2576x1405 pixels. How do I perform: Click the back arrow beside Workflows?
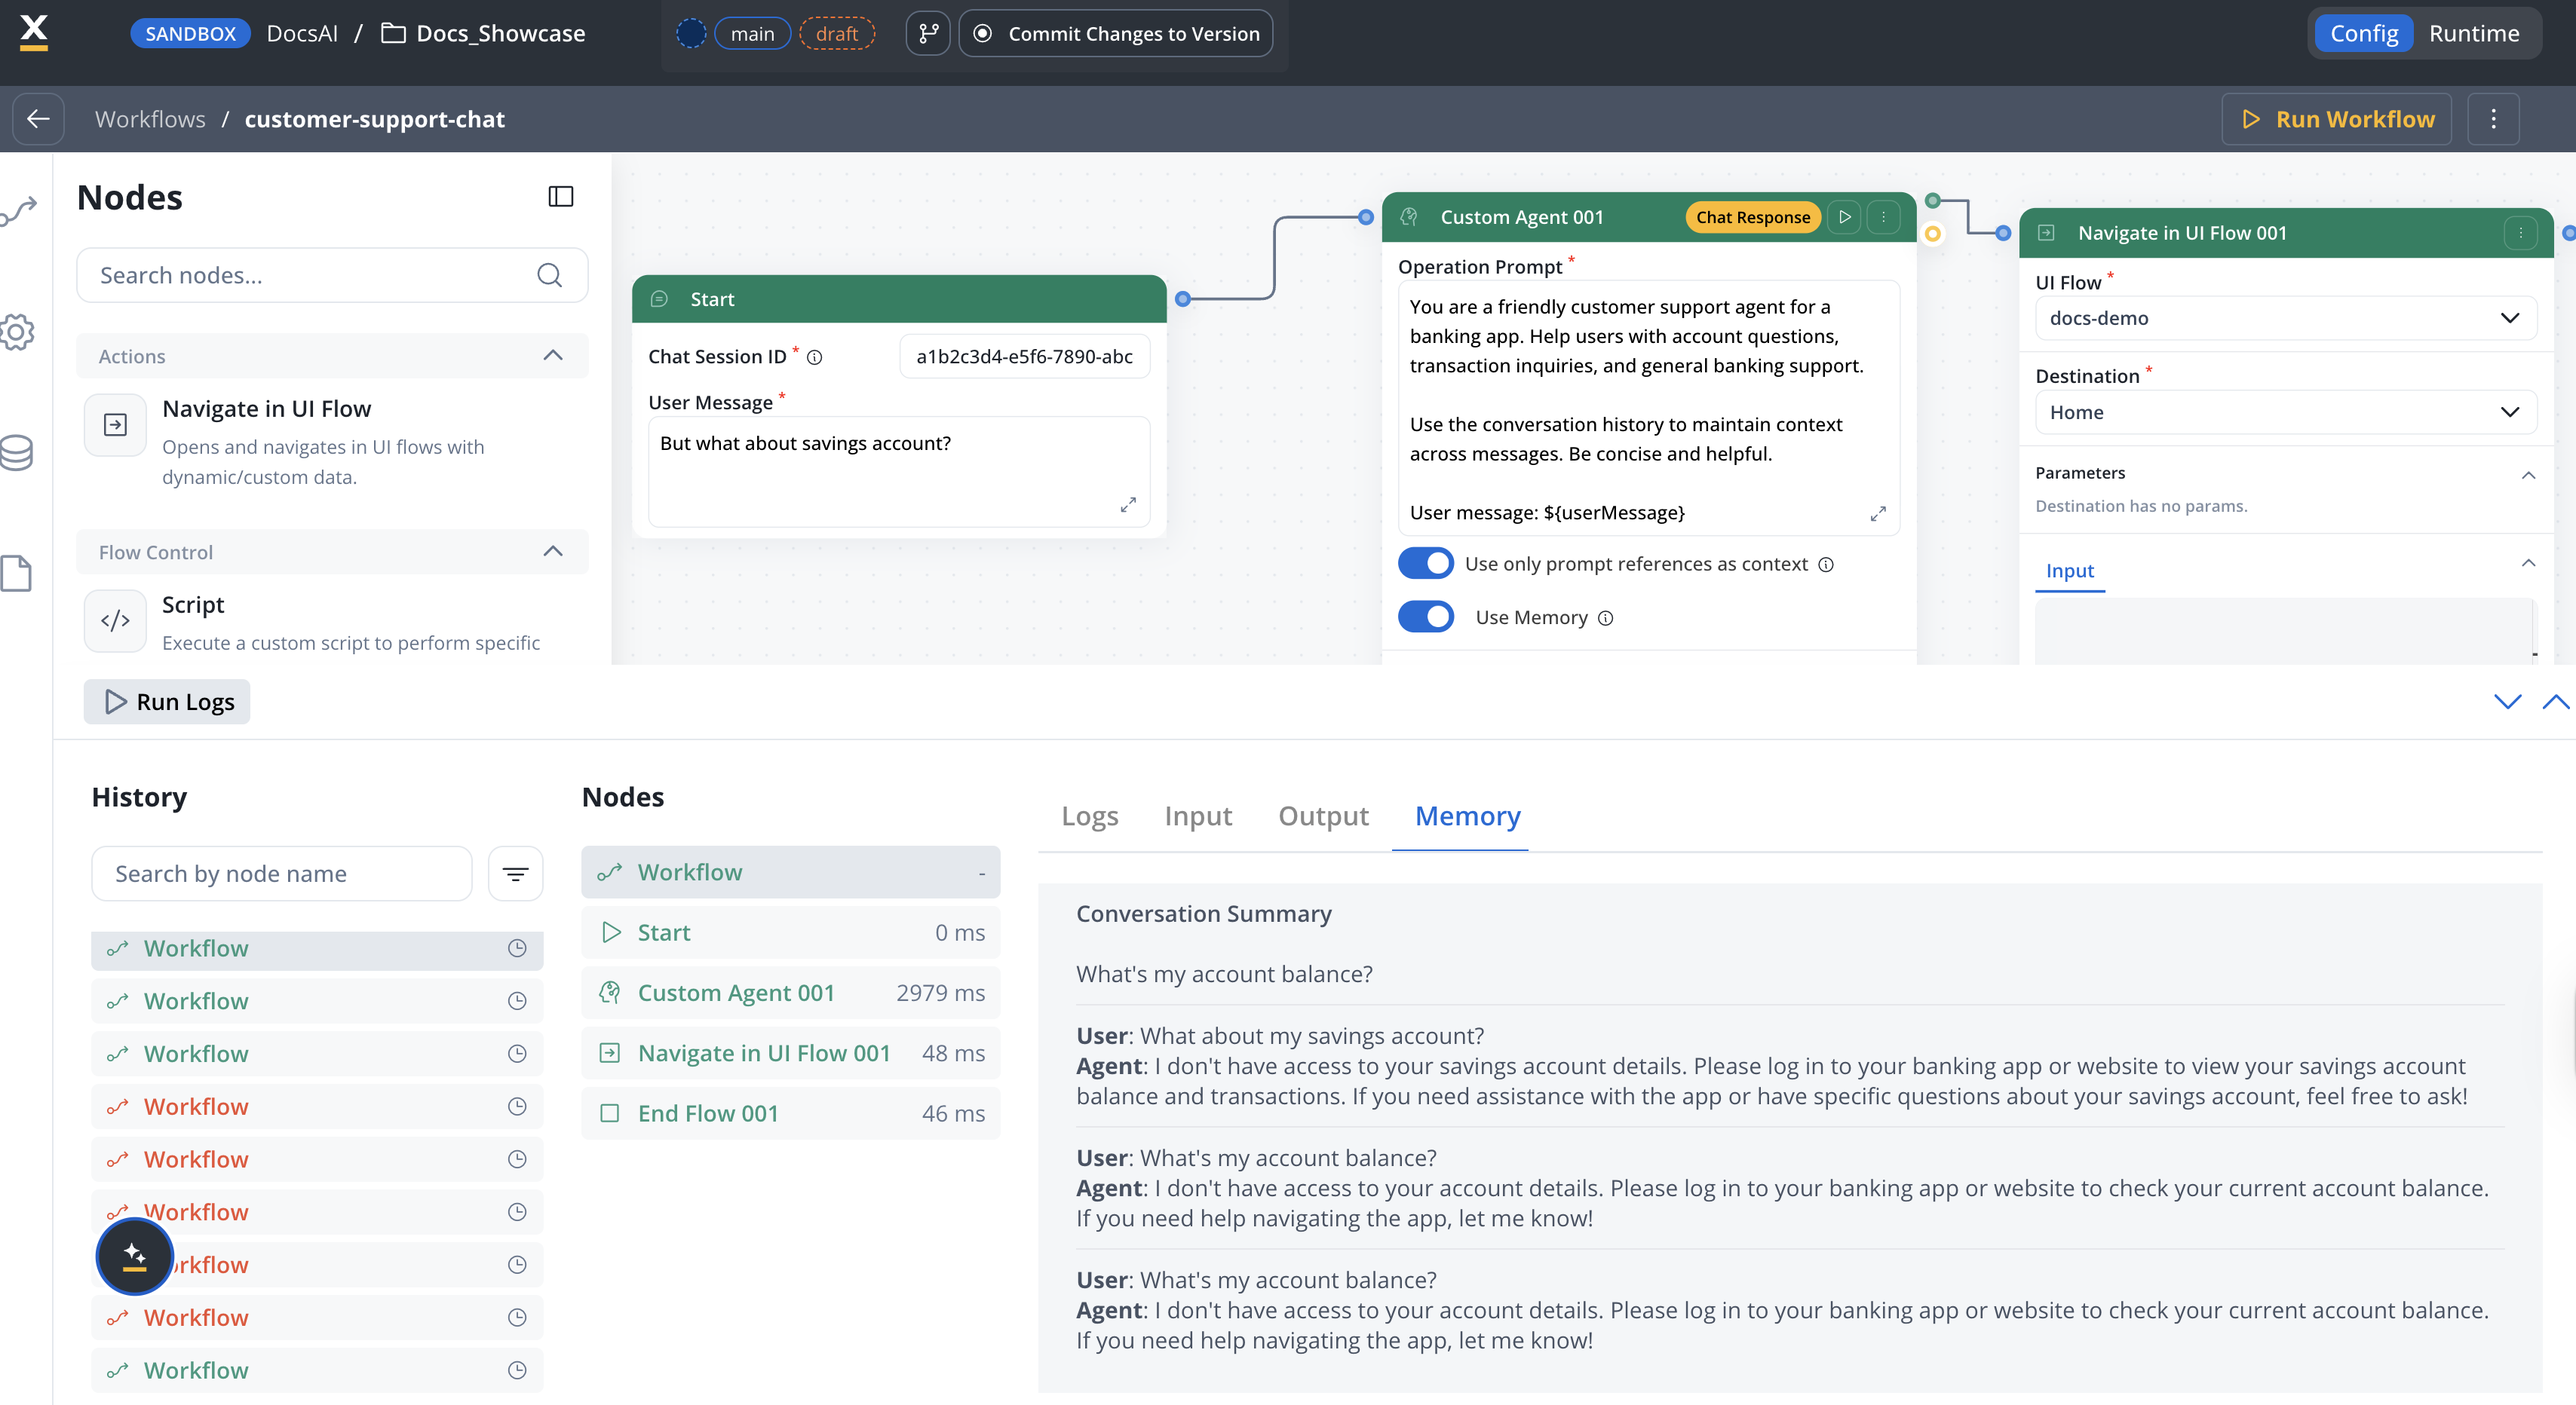tap(38, 119)
